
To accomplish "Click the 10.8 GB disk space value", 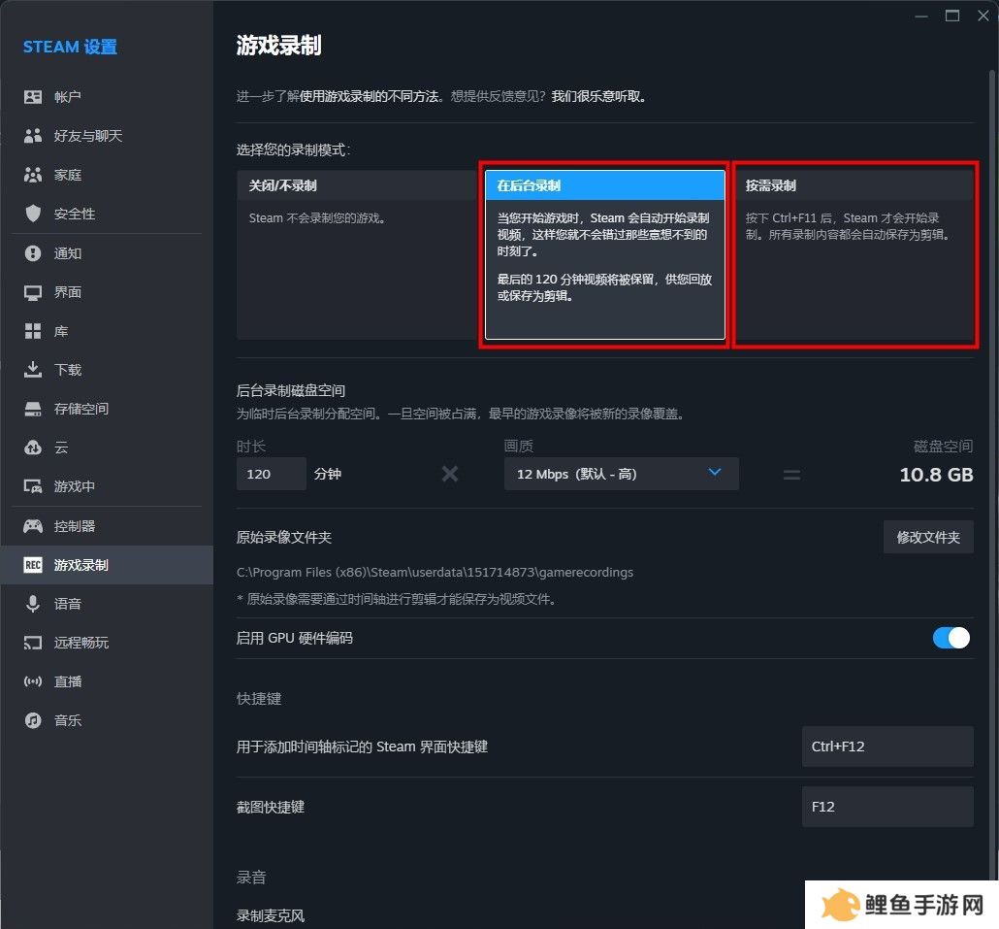I will tap(936, 475).
